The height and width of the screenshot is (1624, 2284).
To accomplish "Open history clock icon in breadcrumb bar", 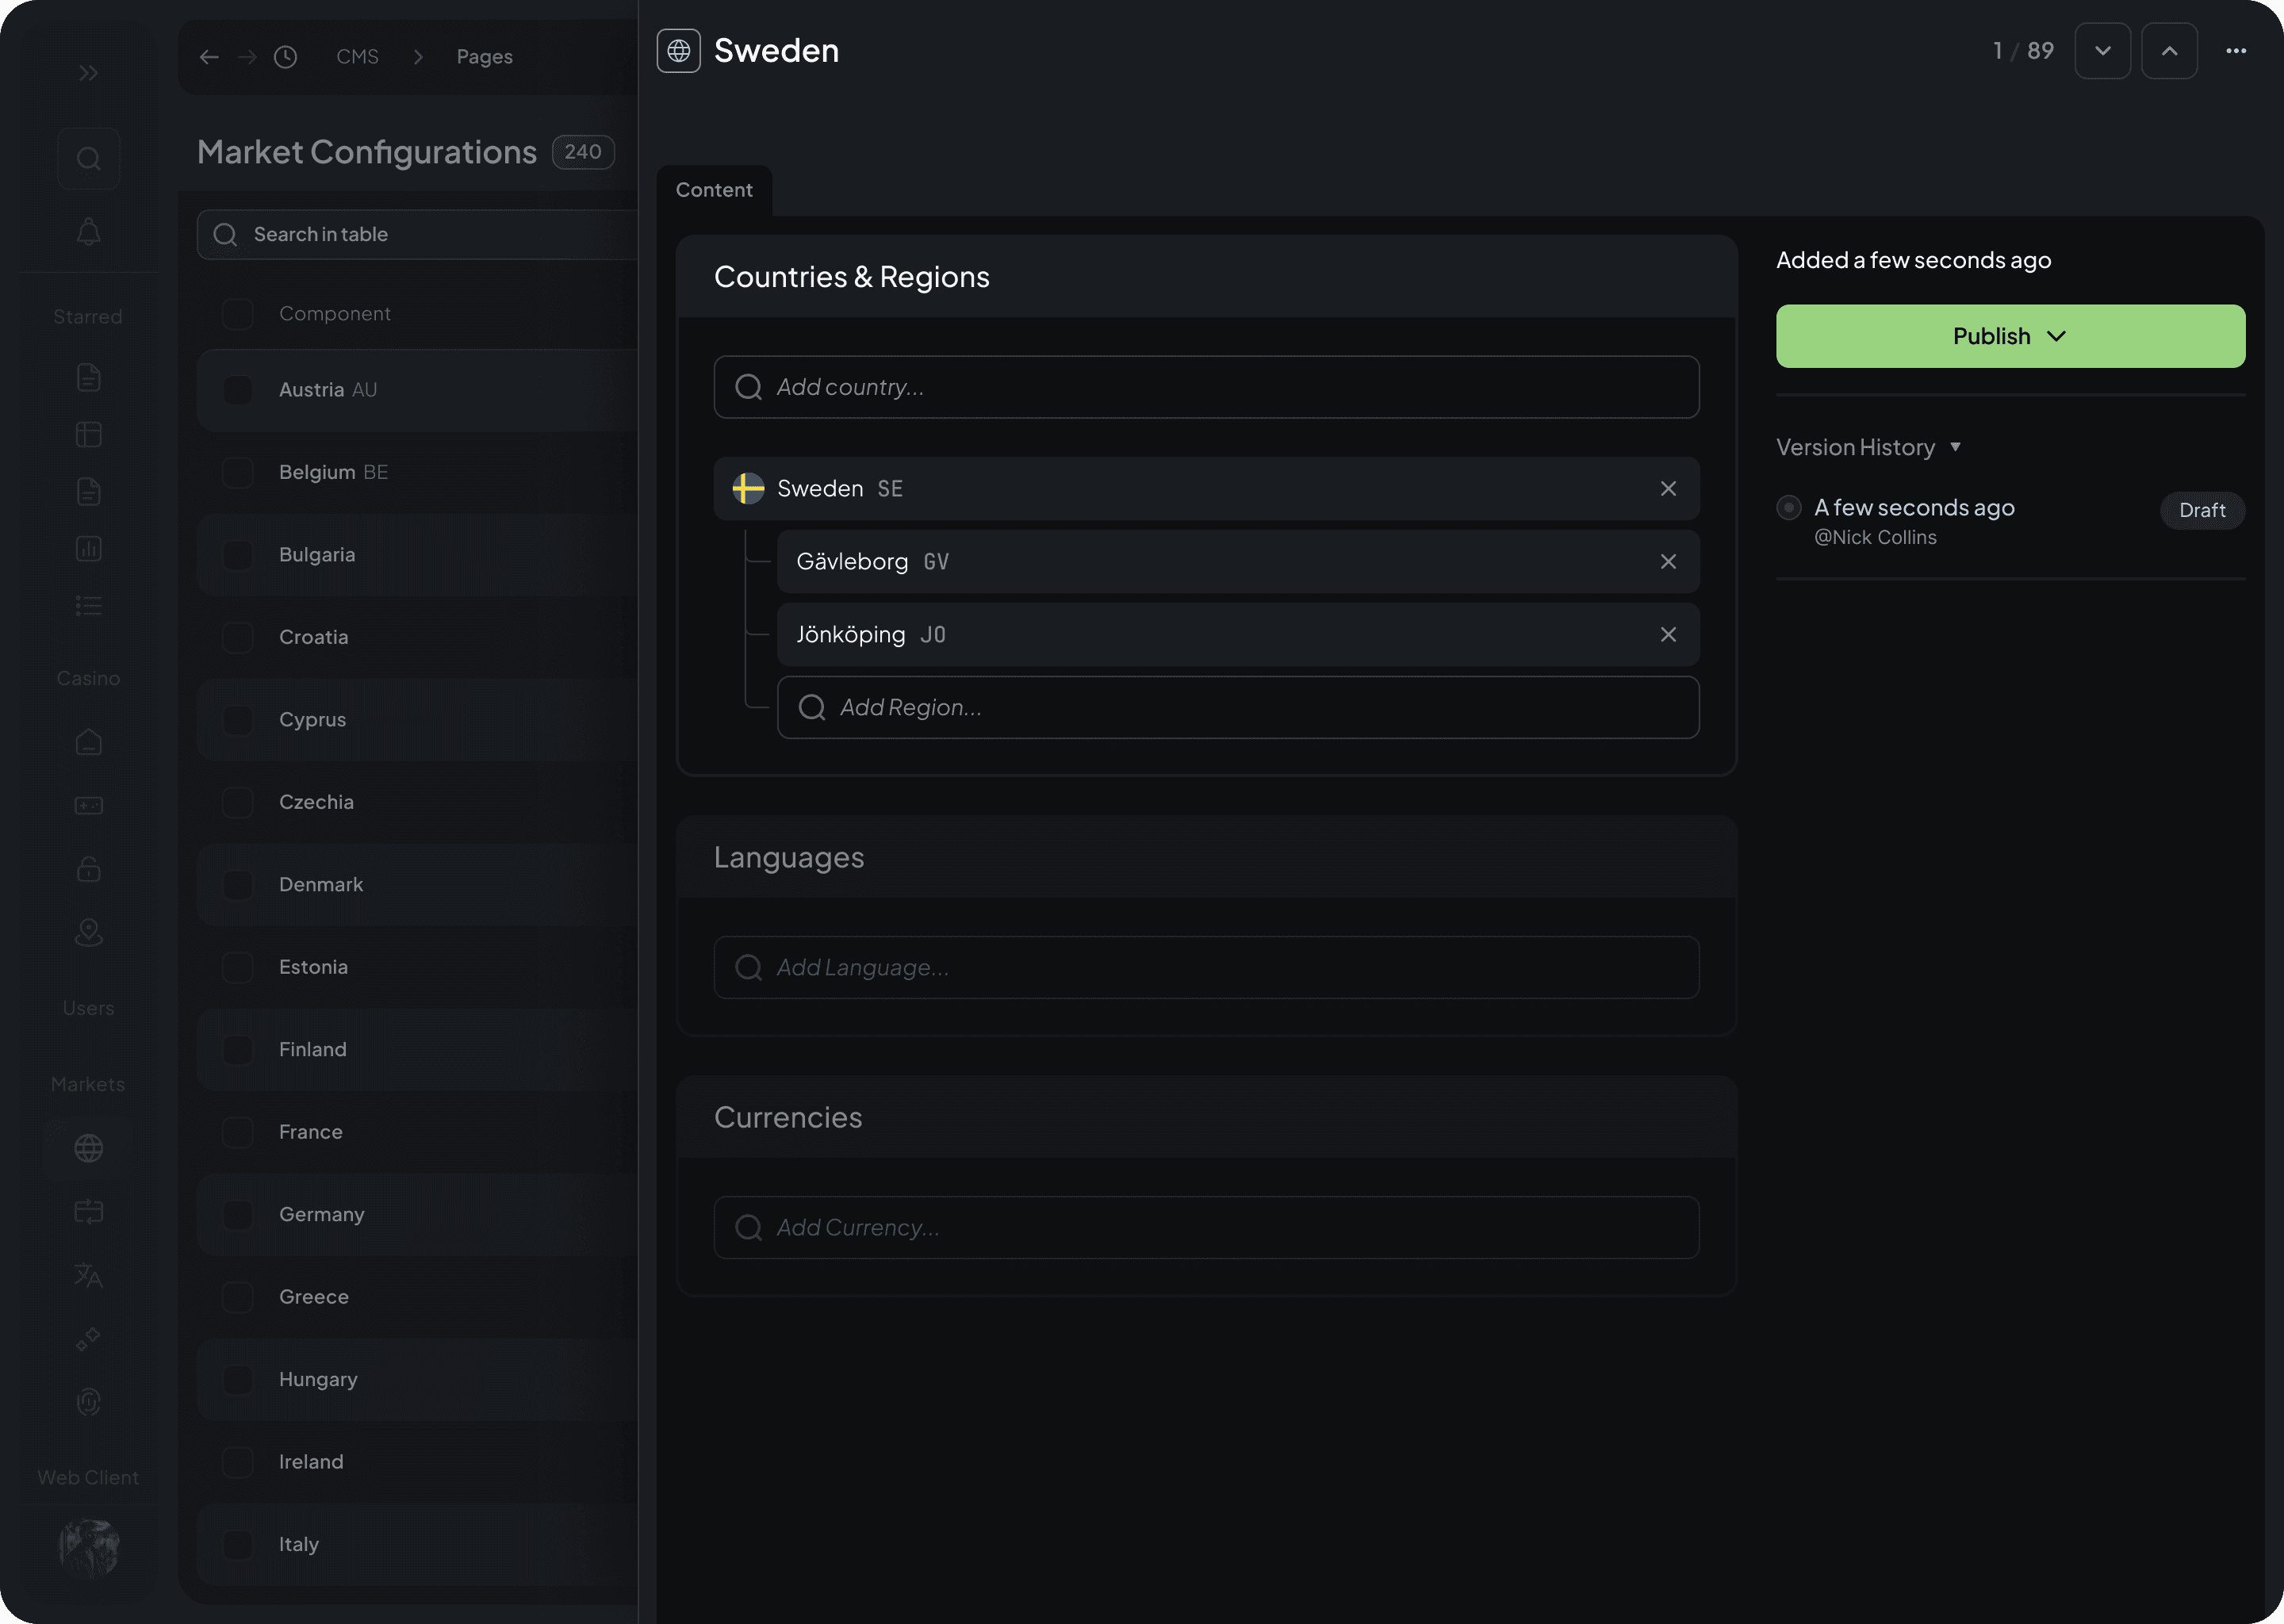I will 285,57.
